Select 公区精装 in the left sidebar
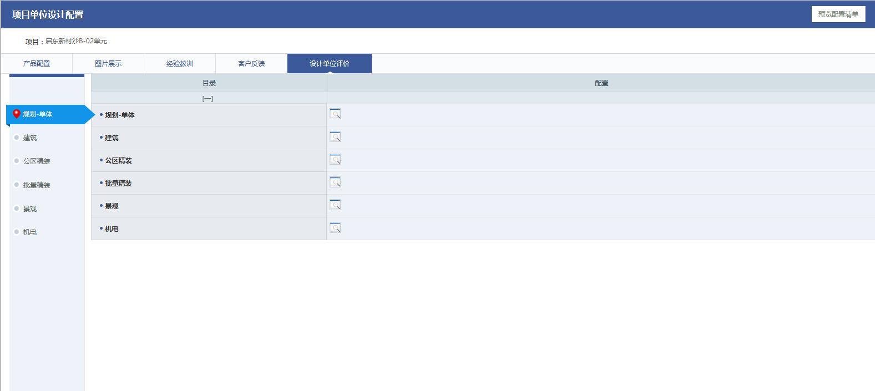Viewport: 875px width, 391px height. pos(37,161)
